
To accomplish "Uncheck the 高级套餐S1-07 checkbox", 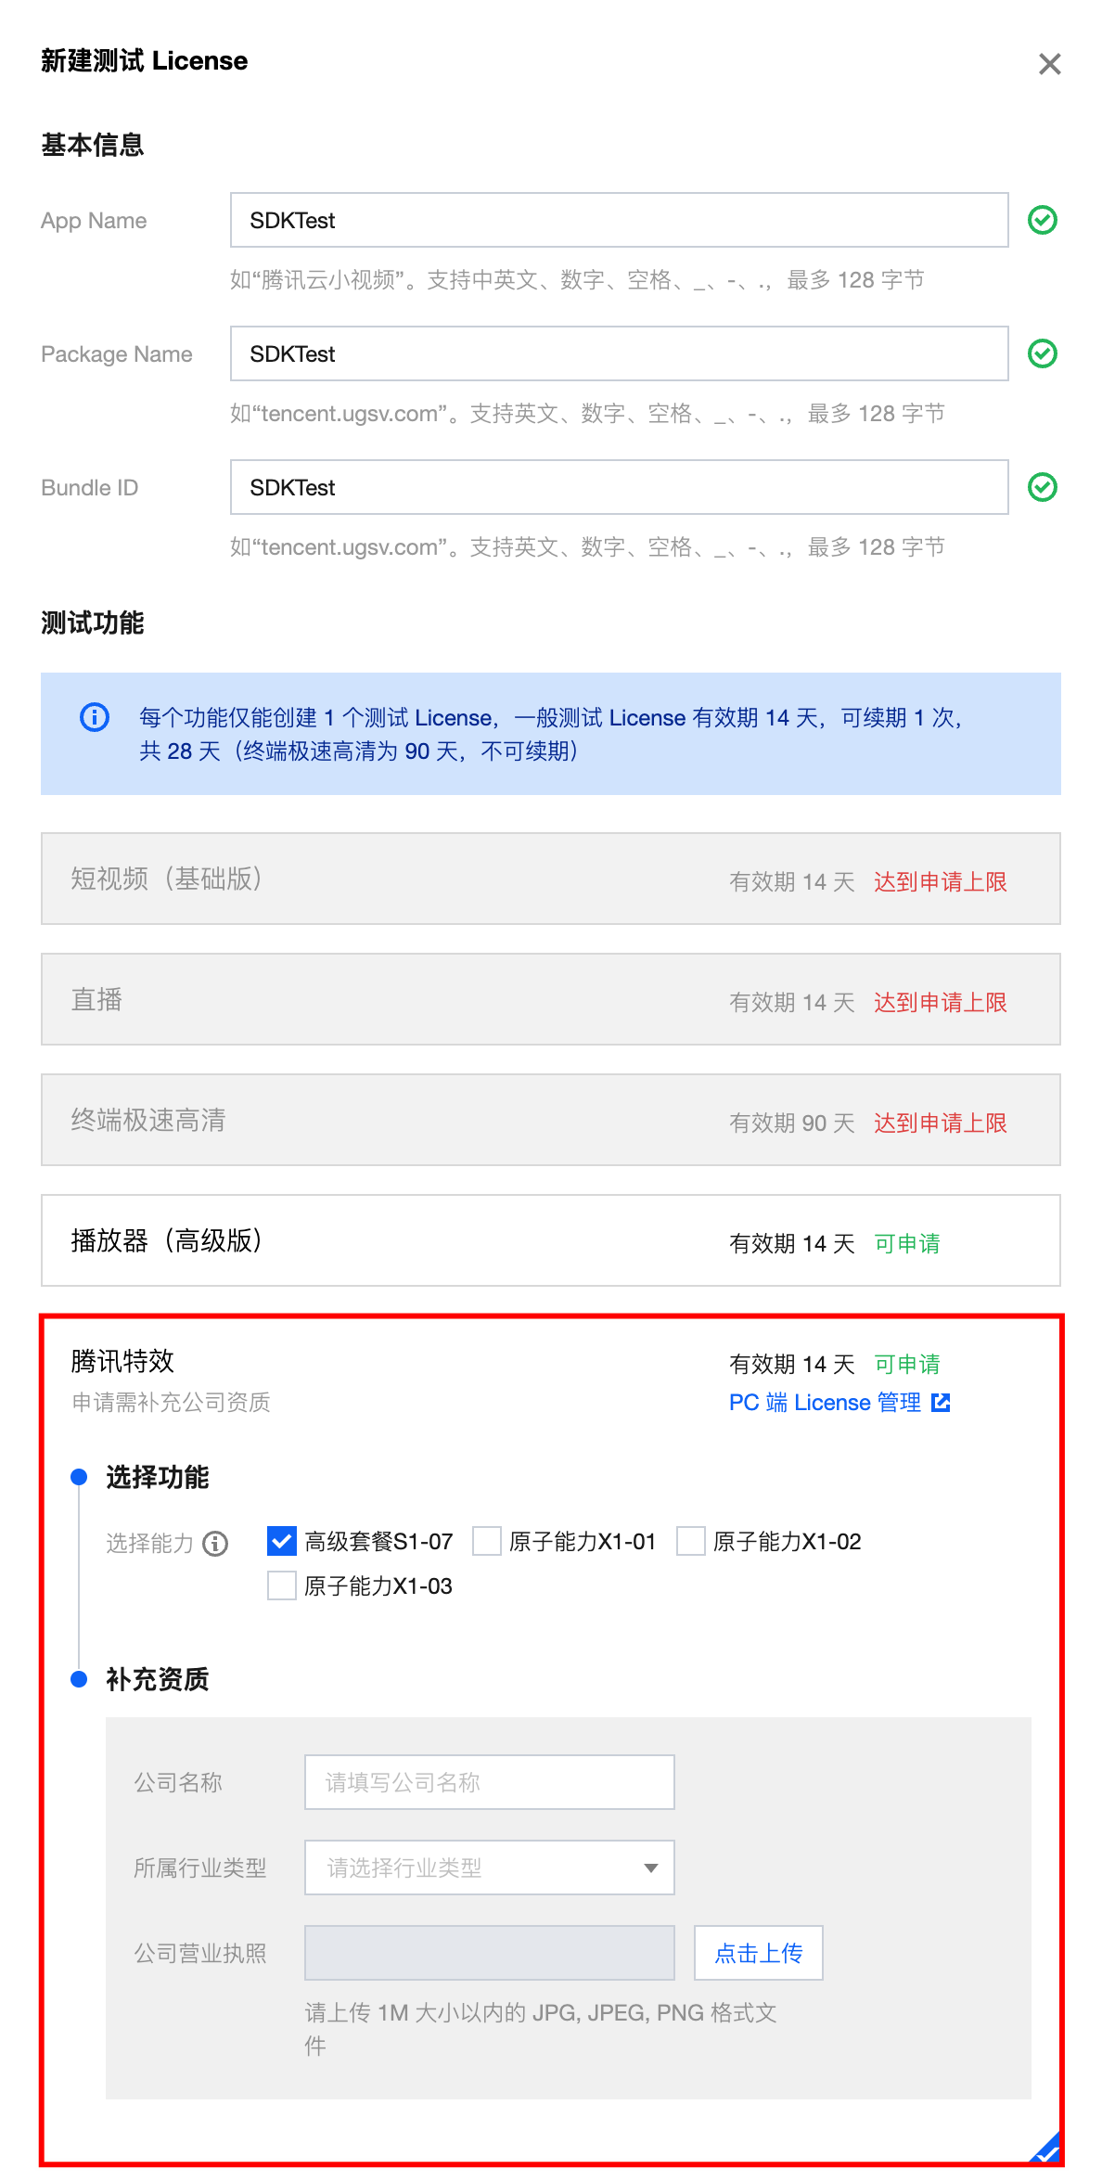I will coord(282,1541).
